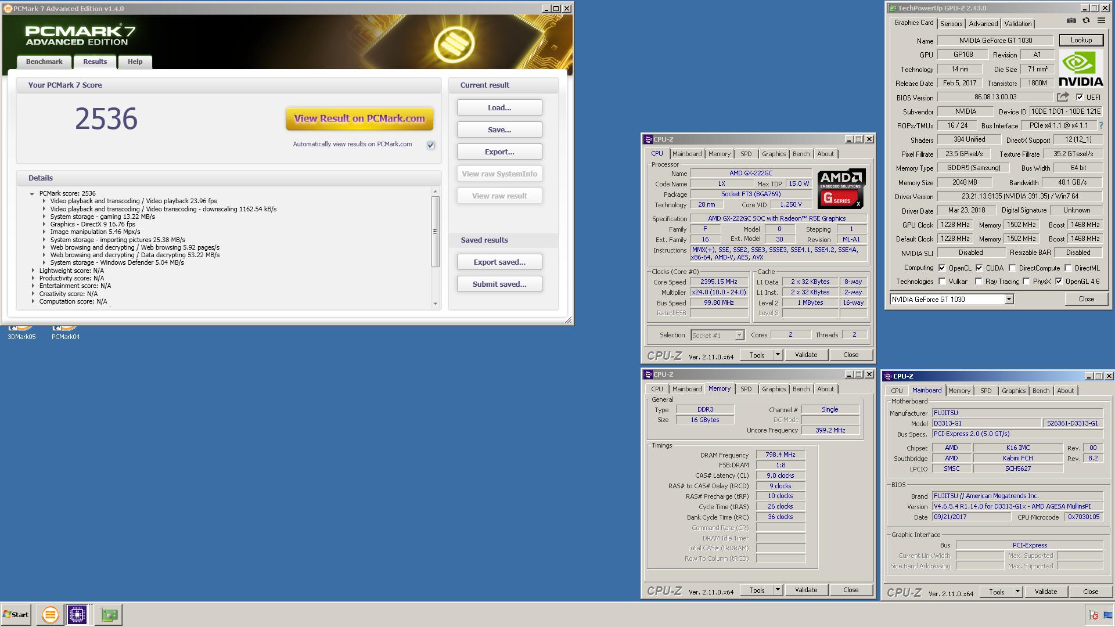This screenshot has height=627, width=1115.
Task: Click the Load... button
Action: click(499, 107)
